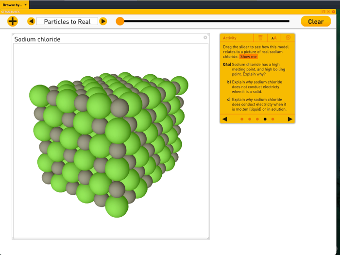Viewport: 340px width, 255px height.
Task: Click the Particles to Real slider handle
Action: (120, 21)
